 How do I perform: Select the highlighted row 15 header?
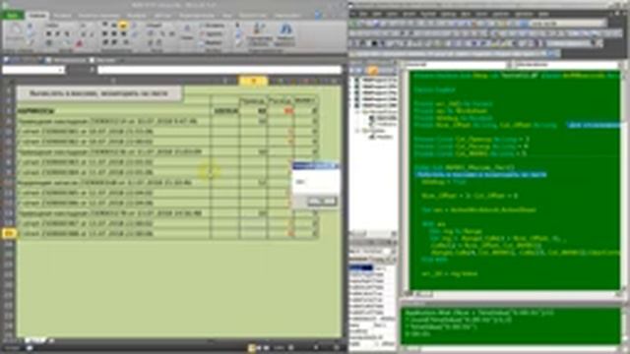pyautogui.click(x=9, y=233)
